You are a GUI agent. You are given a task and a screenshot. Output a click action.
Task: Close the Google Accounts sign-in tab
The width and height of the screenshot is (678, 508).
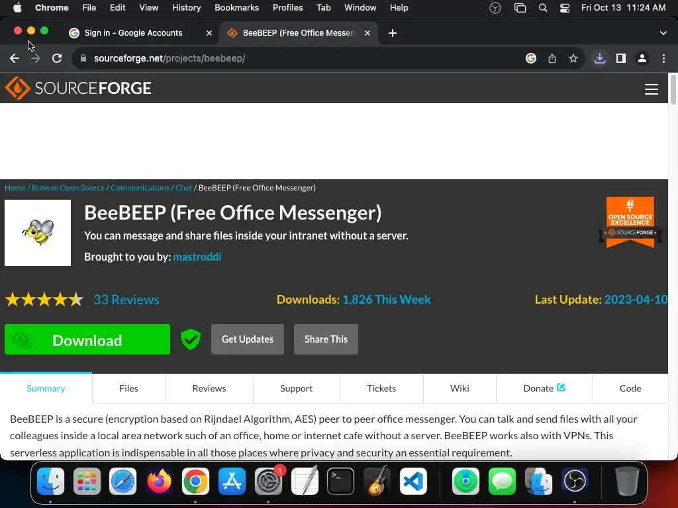[x=209, y=33]
